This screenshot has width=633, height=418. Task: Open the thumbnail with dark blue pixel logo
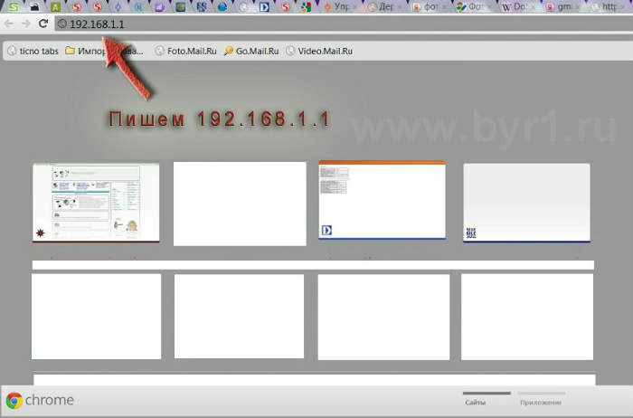[526, 203]
